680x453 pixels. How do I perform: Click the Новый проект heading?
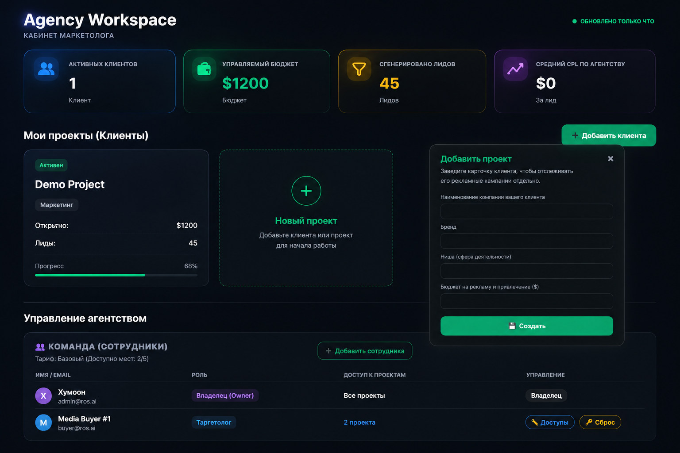click(306, 221)
